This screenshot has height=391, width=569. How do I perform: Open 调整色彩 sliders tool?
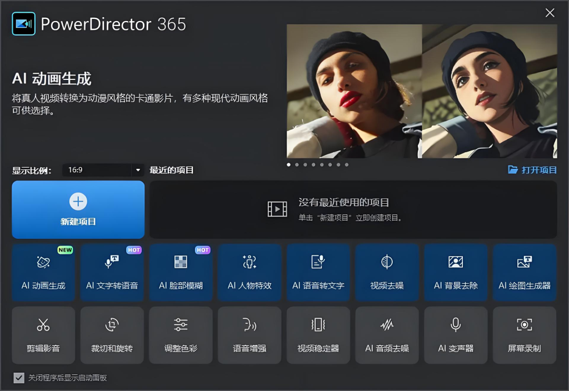point(181,335)
